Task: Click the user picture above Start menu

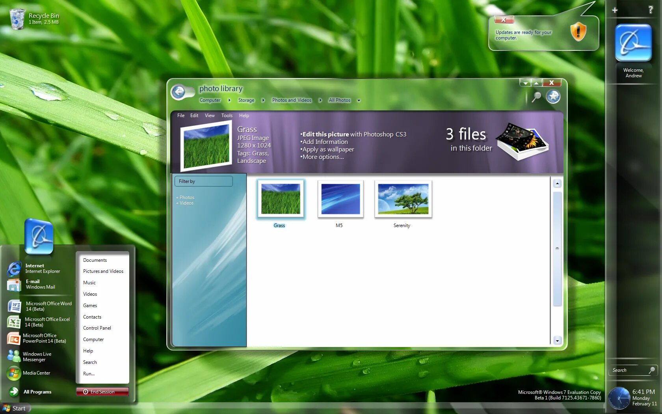Action: 39,236
